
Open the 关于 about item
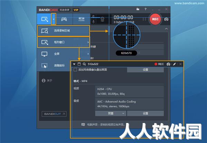click(47, 81)
